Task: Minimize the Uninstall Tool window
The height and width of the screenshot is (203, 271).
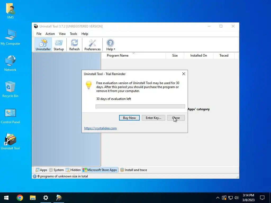Action: pos(209,26)
